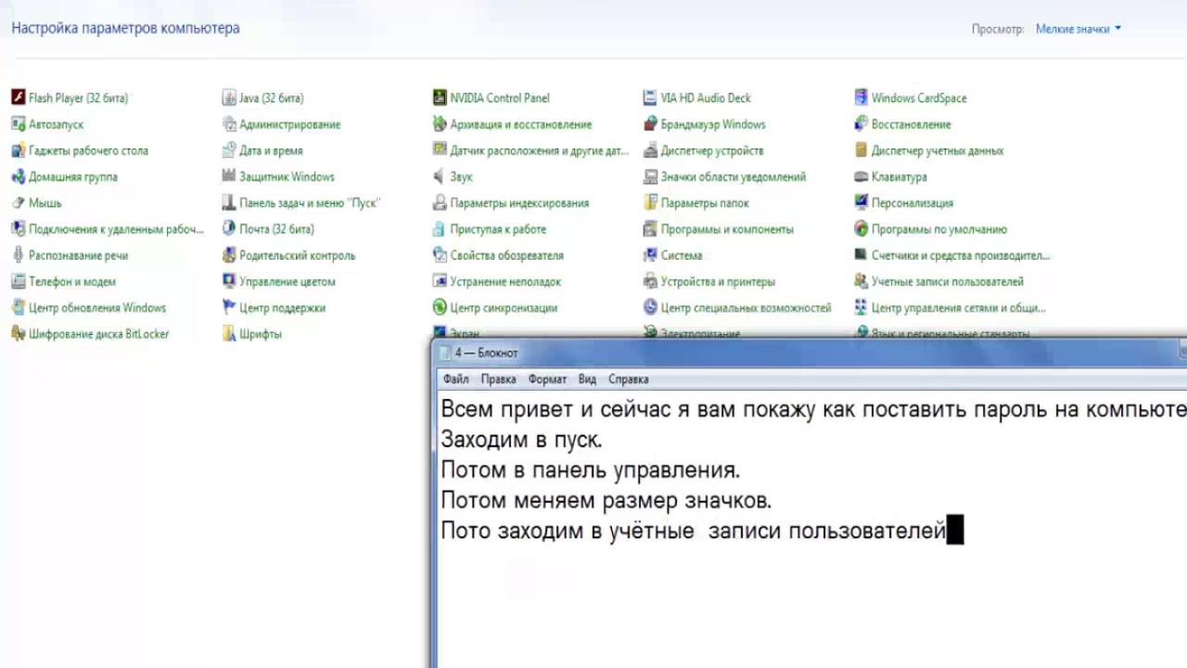Open the Учетные записи пользователей icon

862,281
